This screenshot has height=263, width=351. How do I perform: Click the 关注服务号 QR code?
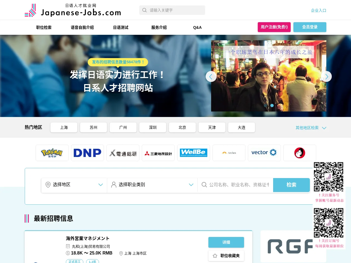coord(329,177)
